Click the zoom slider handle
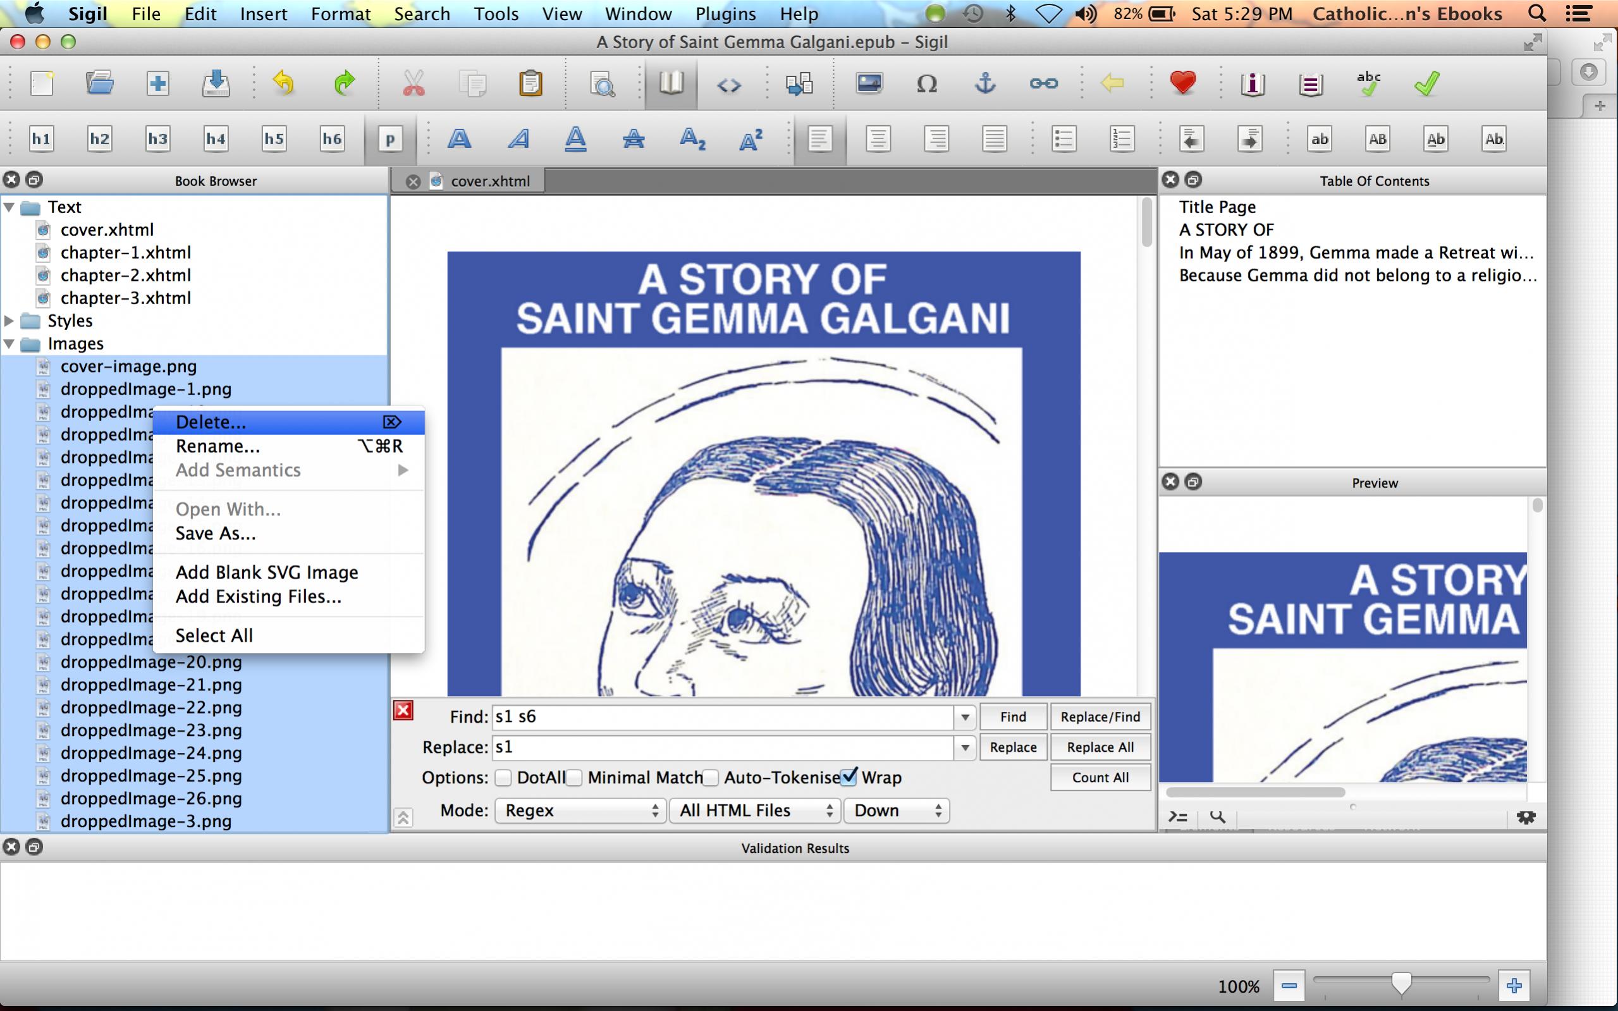The height and width of the screenshot is (1011, 1618). [1400, 984]
